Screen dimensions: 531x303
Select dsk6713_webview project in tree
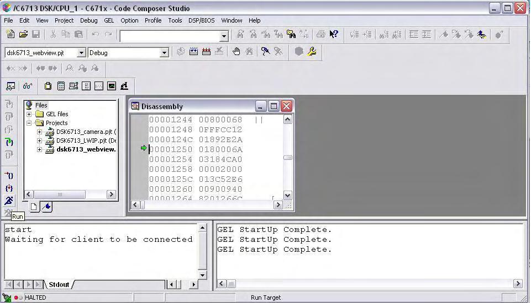[x=86, y=149]
